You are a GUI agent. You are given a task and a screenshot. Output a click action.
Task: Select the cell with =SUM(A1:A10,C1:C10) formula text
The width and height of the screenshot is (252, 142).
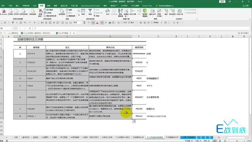156,116
